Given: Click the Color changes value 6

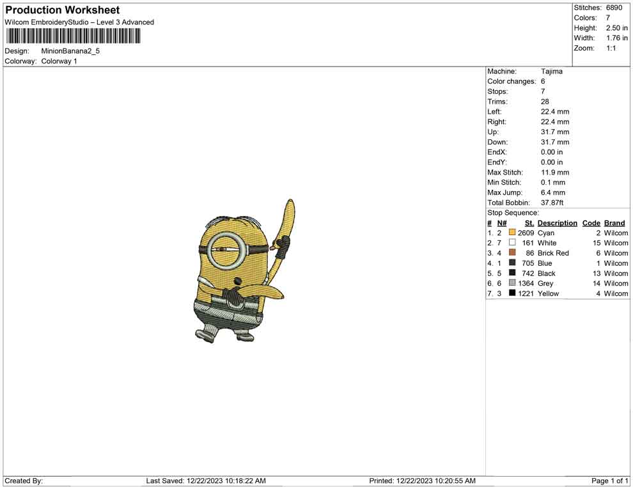Looking at the screenshot, I should [x=543, y=82].
